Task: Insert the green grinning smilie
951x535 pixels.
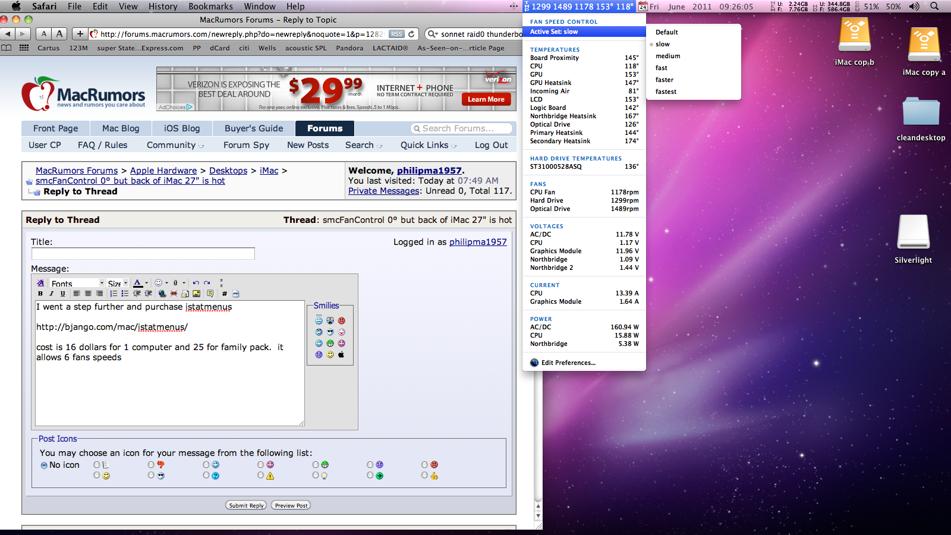Action: (330, 343)
